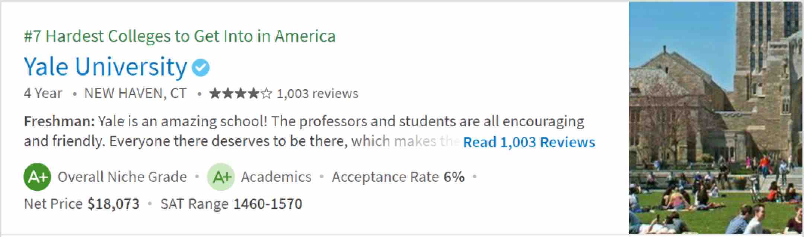Click the Read 1,003 Reviews link

tap(529, 142)
